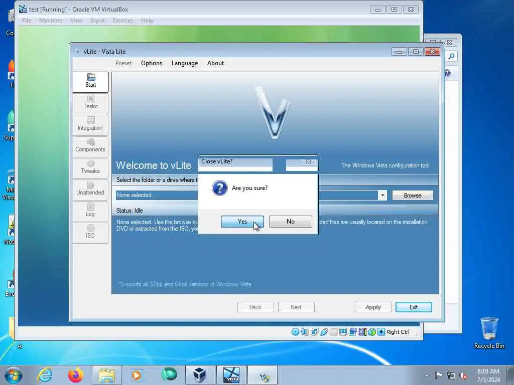514x385 pixels.
Task: Click VirtualBox optical disk status icon
Action: [x=295, y=332]
